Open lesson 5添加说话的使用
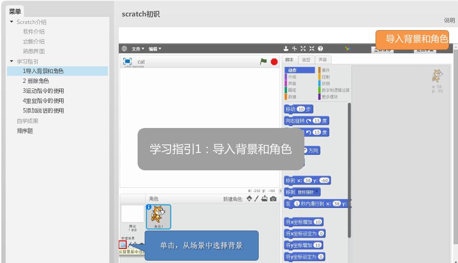458x263 pixels. pos(43,111)
